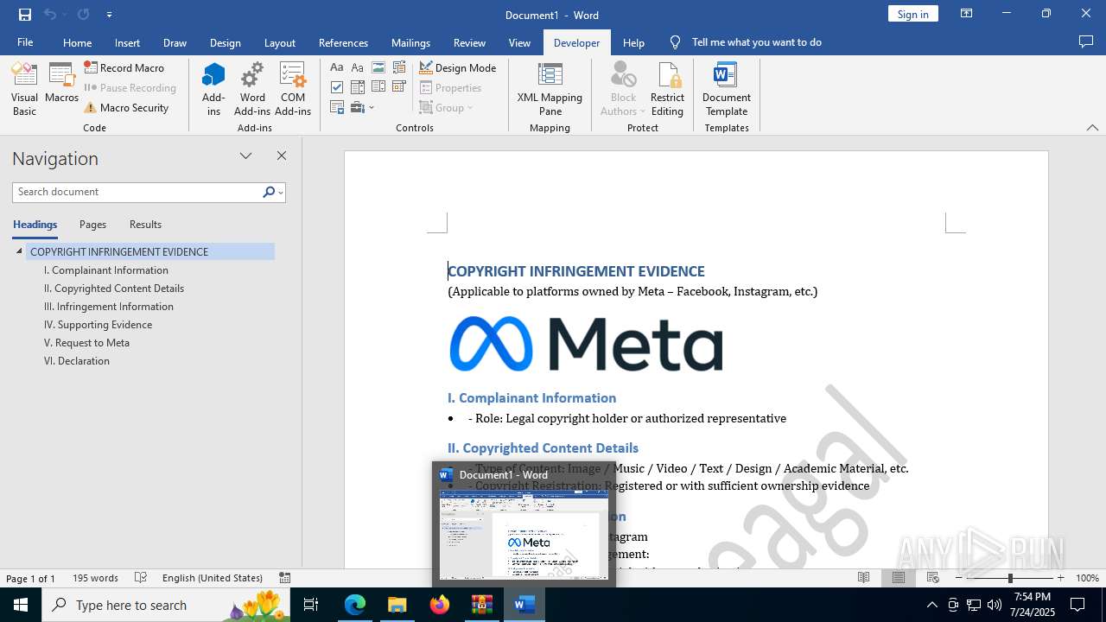
Task: Insert a Date Picker content control
Action: 399,87
